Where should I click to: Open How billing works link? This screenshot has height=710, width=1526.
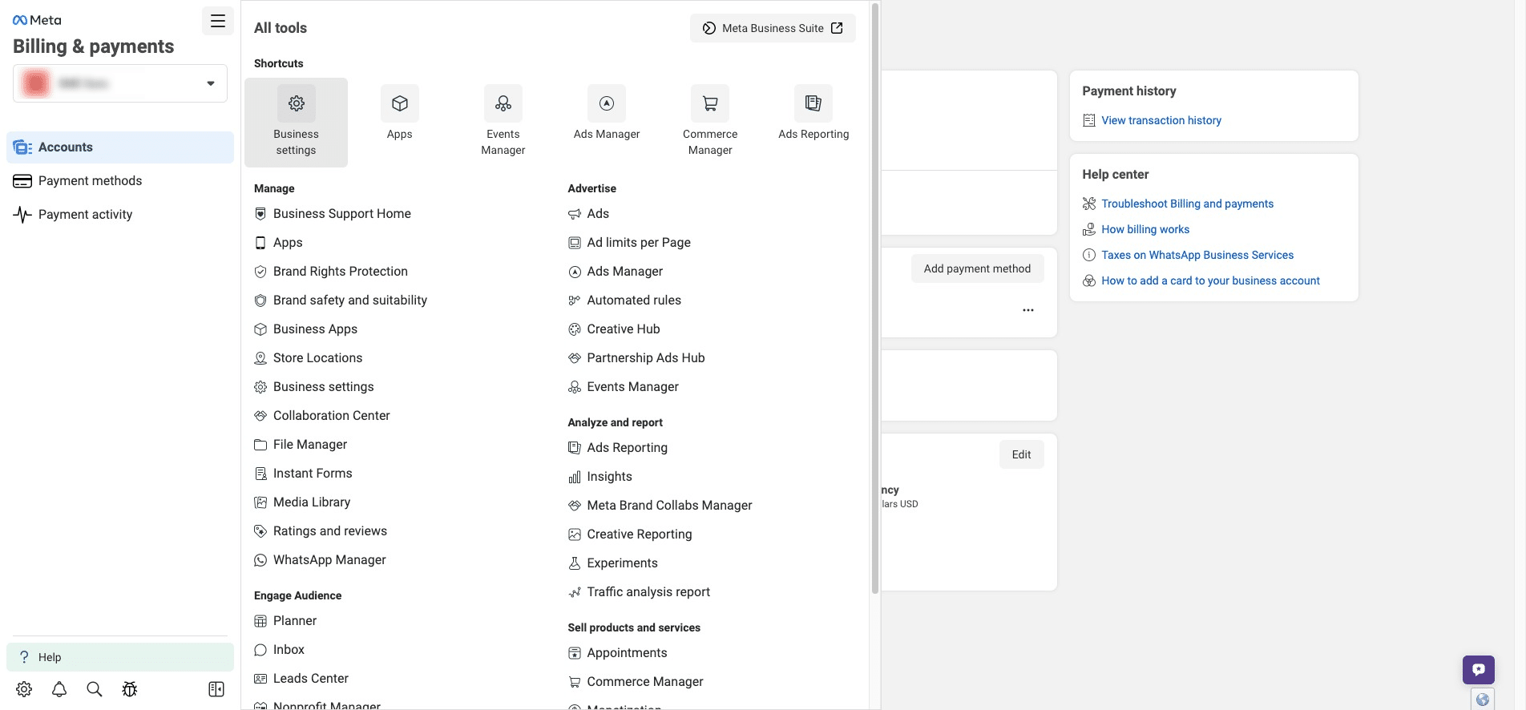[x=1145, y=229]
